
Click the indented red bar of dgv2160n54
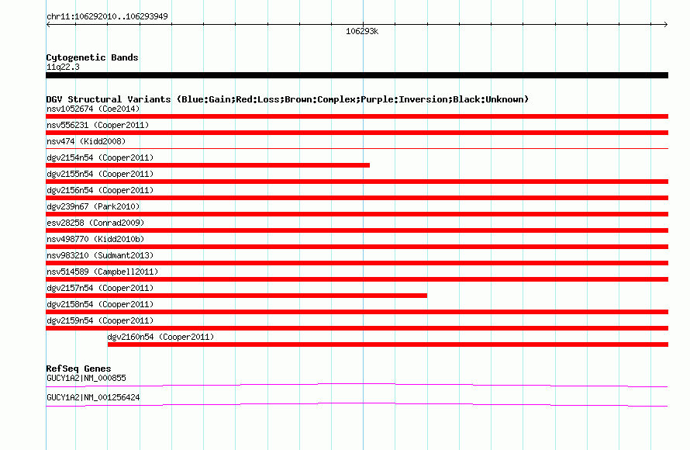(x=388, y=344)
